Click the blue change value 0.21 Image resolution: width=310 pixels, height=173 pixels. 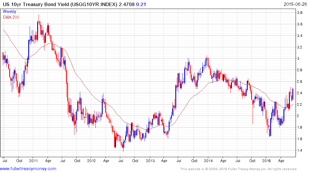coord(140,4)
